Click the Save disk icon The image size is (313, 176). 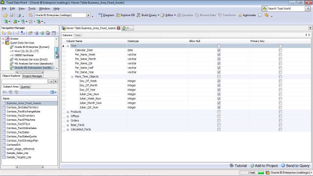pyautogui.click(x=12, y=15)
